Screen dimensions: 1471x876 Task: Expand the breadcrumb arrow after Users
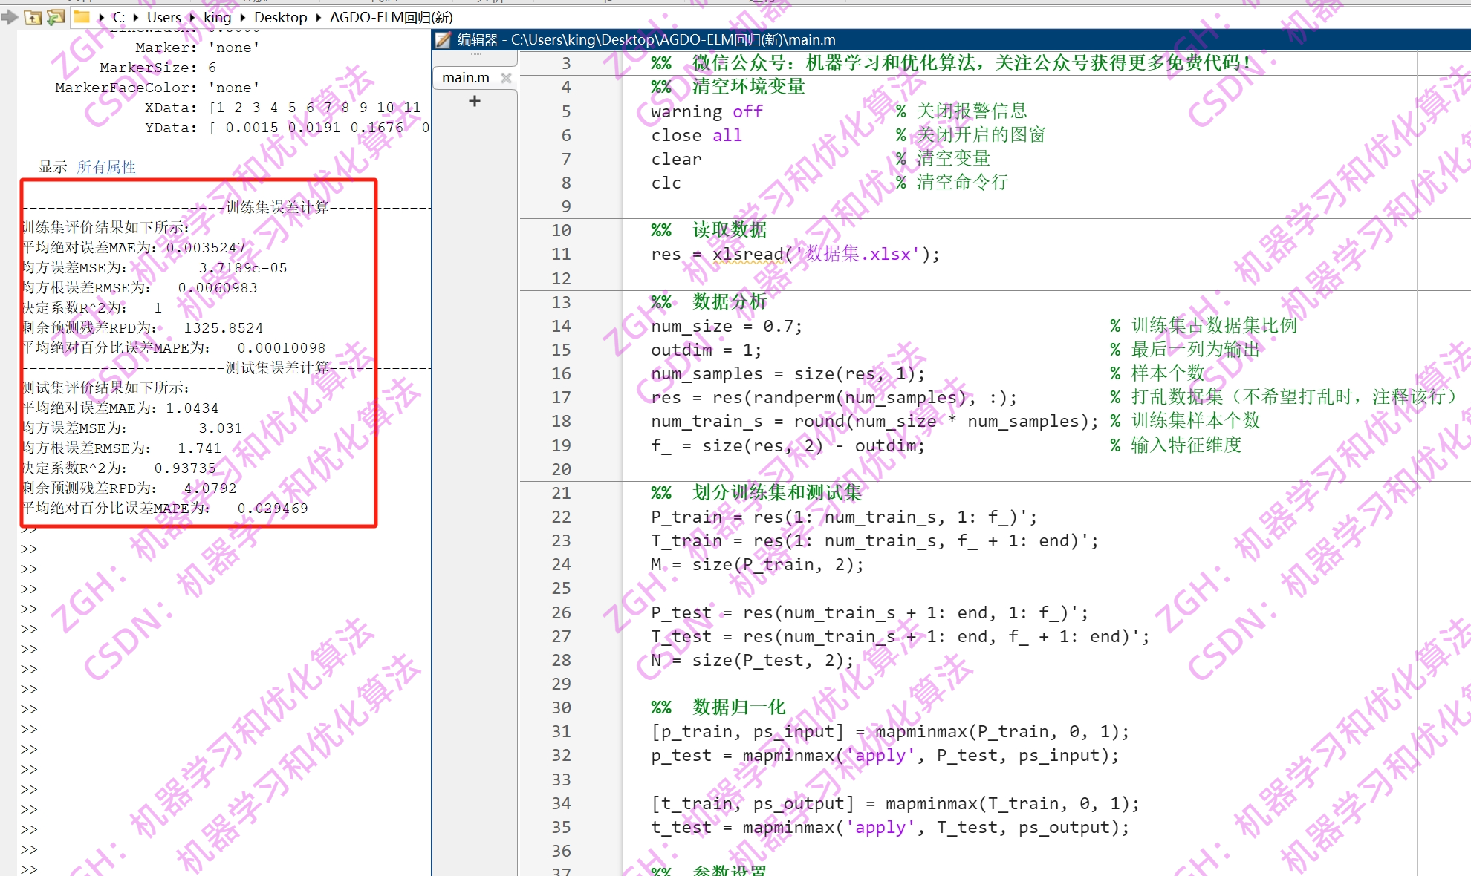pyautogui.click(x=191, y=17)
